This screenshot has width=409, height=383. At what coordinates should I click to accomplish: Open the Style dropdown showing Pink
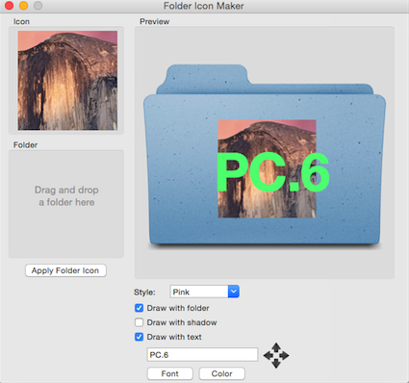(204, 292)
